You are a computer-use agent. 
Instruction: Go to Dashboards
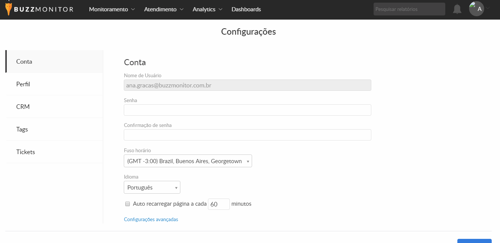coord(246,9)
